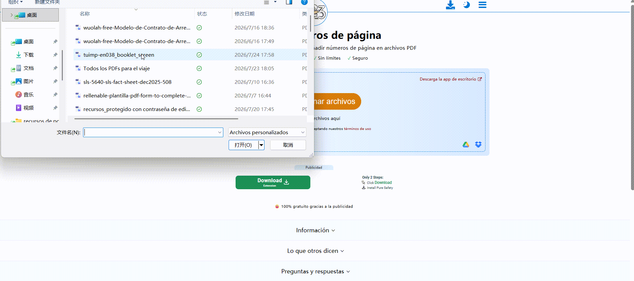This screenshot has height=281, width=634.
Task: Sort by 修改日期 column header
Action: tap(245, 14)
